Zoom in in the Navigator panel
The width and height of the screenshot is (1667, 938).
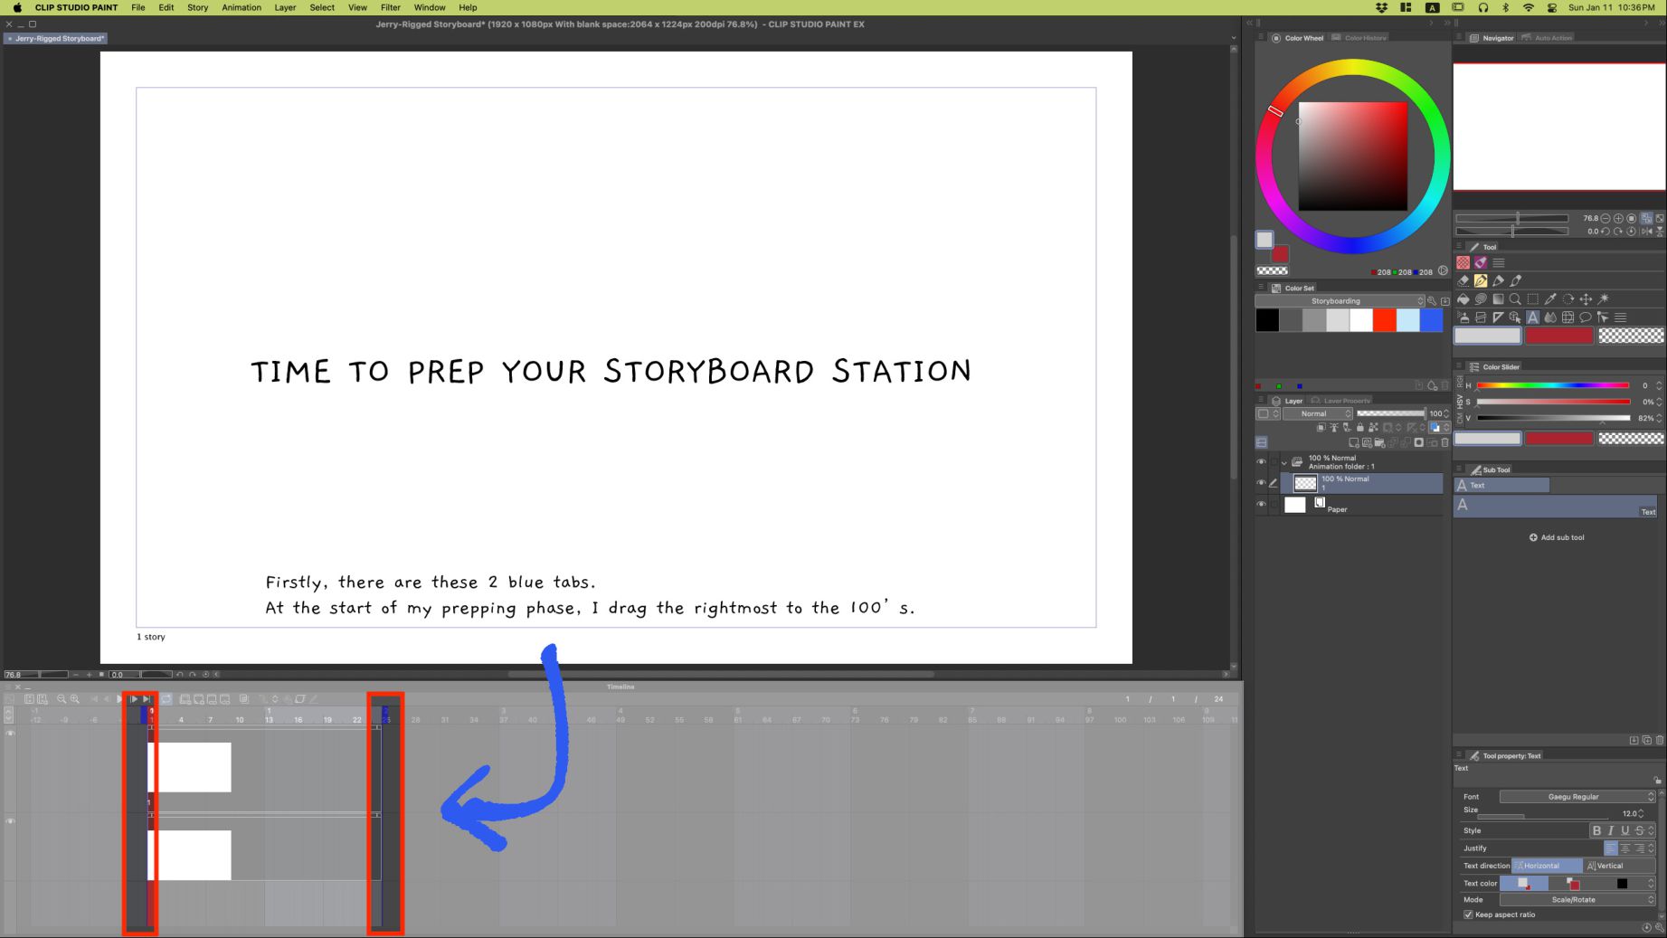point(1618,218)
